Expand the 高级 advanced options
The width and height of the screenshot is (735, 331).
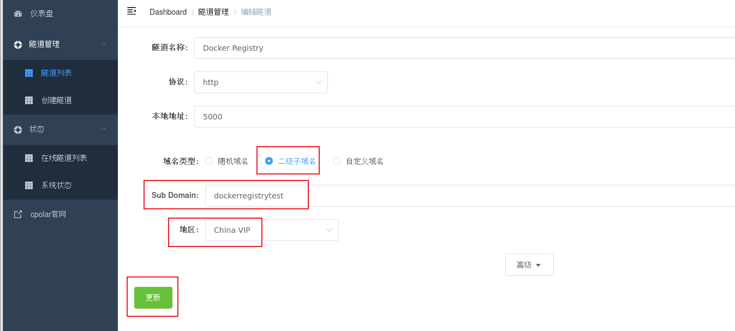(529, 265)
